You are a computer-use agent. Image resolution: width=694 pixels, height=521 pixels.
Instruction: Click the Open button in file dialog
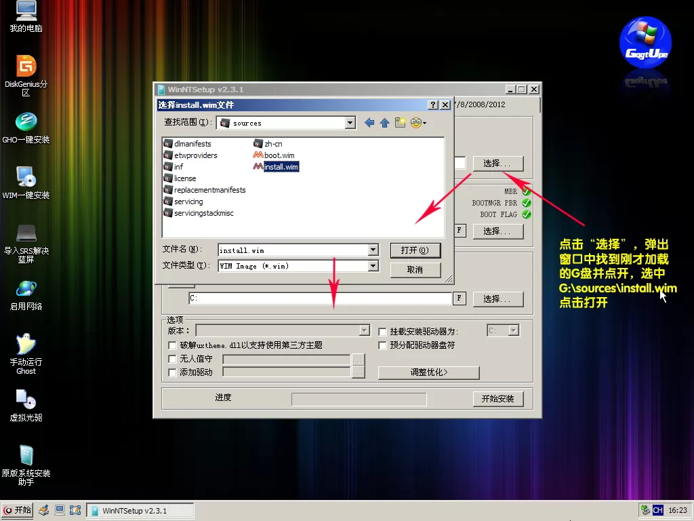coord(415,250)
